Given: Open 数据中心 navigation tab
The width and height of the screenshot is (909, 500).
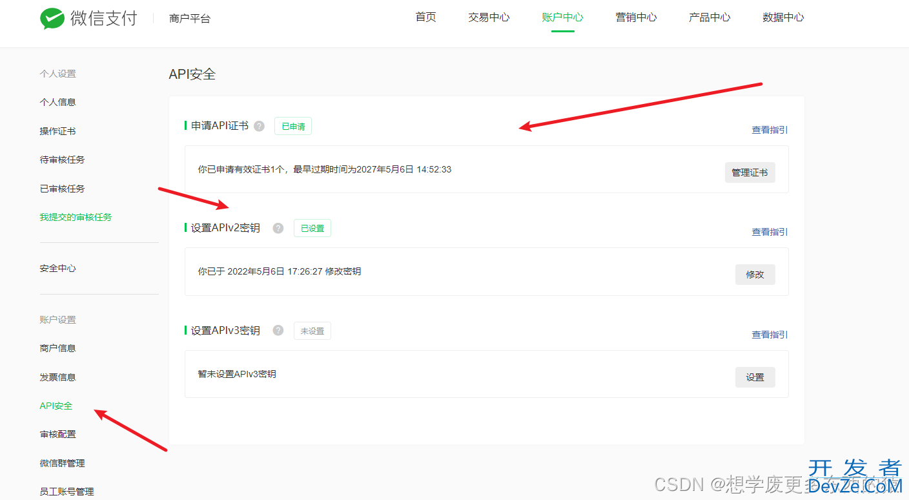Looking at the screenshot, I should coord(784,17).
